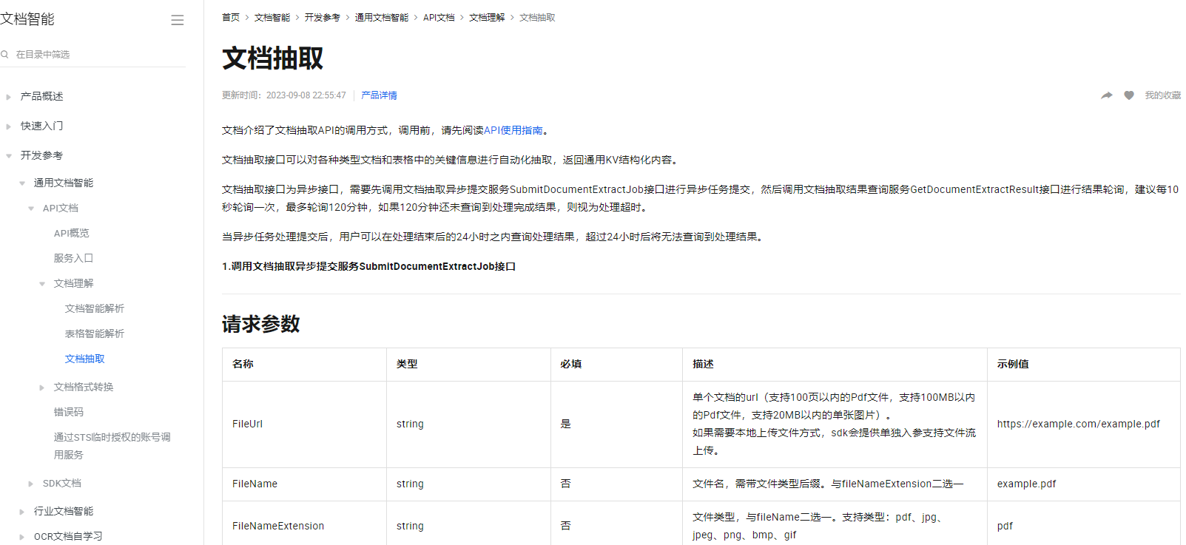Click the 文档抽取 page heading
This screenshot has width=1186, height=545.
(x=273, y=58)
